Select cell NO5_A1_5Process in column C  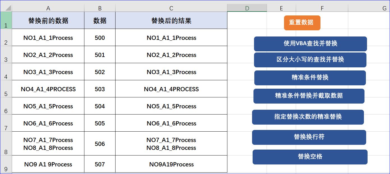[x=171, y=106]
